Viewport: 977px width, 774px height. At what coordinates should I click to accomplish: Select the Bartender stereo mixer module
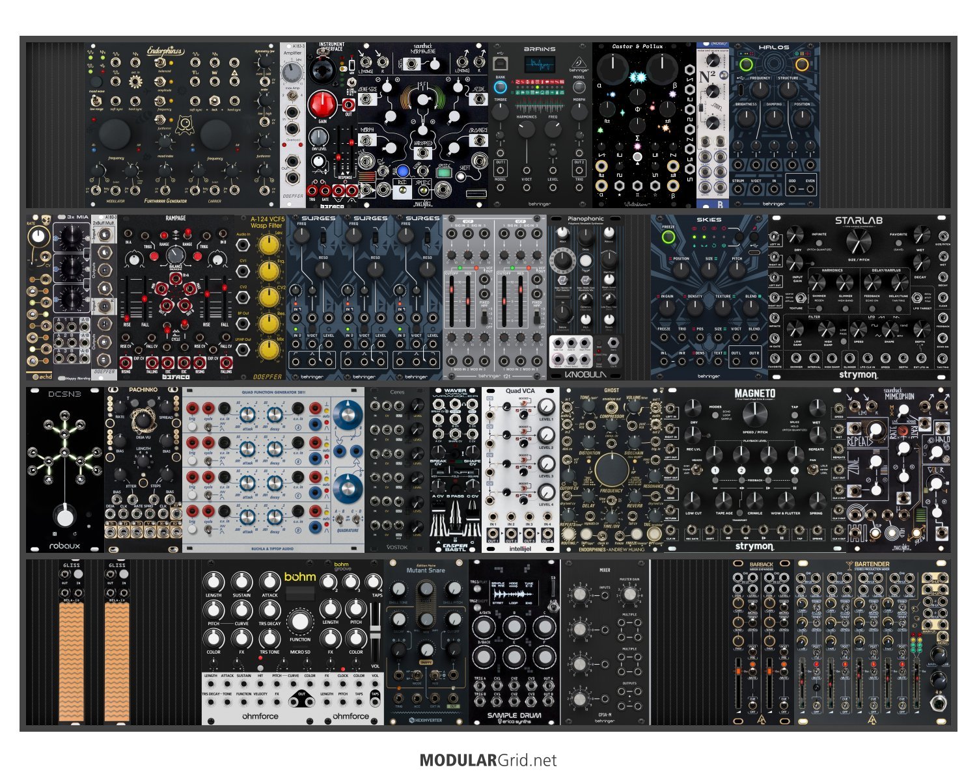pos(872,641)
